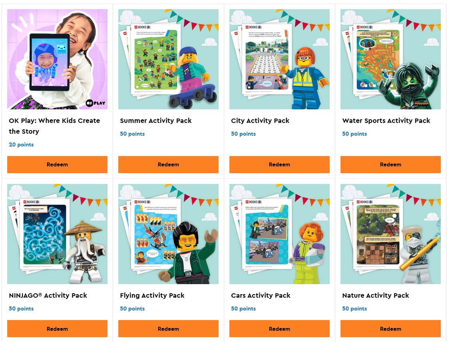Redeem the Cars Activity Pack

click(x=279, y=328)
